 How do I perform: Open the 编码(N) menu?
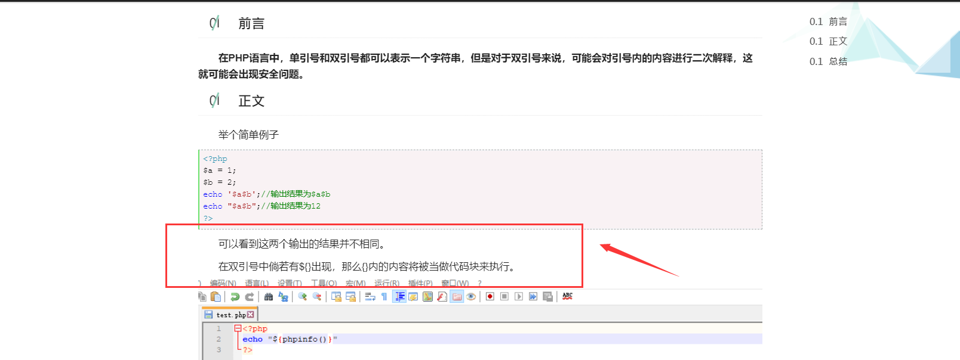[x=223, y=284]
